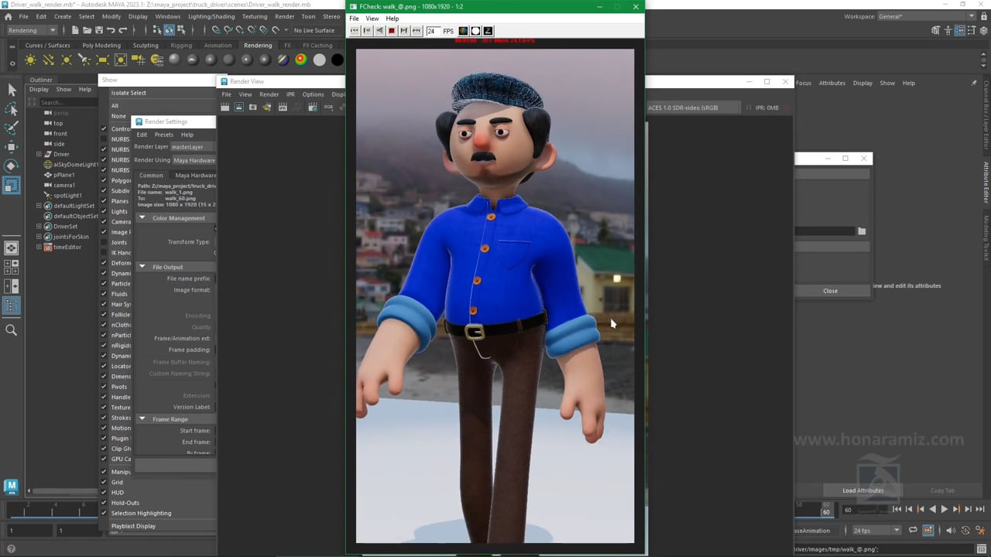Undo using the toolbar arrow icon

(x=111, y=30)
